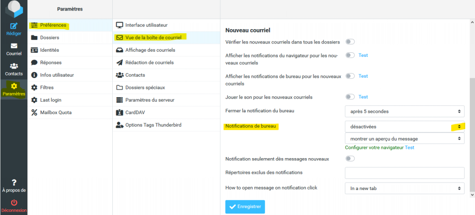Image resolution: width=475 pixels, height=215 pixels.
Task: Open the 'In a new tab' dropdown
Action: (404, 188)
